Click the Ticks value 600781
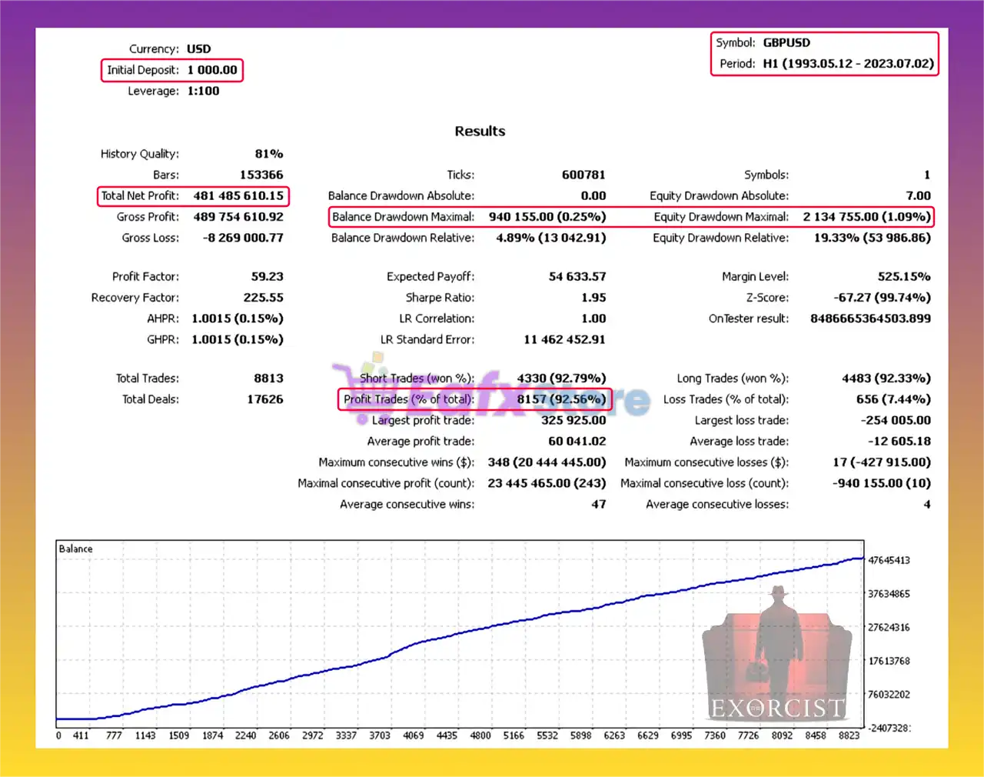The width and height of the screenshot is (984, 777). coord(583,175)
